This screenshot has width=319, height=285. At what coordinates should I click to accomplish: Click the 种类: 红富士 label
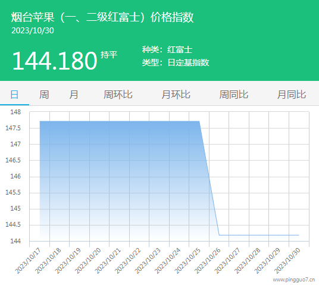167,49
